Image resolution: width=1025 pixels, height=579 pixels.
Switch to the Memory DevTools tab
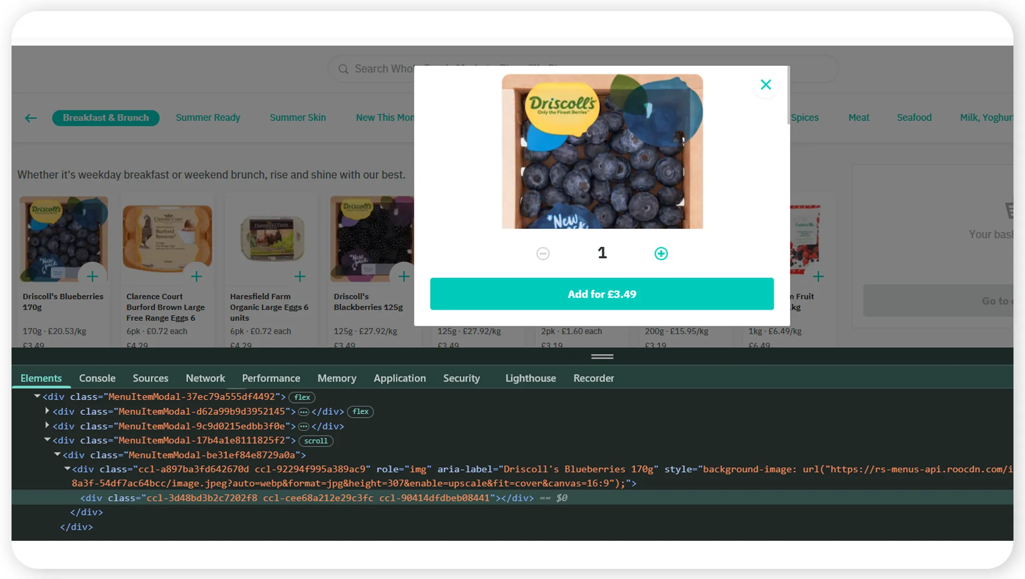(337, 378)
